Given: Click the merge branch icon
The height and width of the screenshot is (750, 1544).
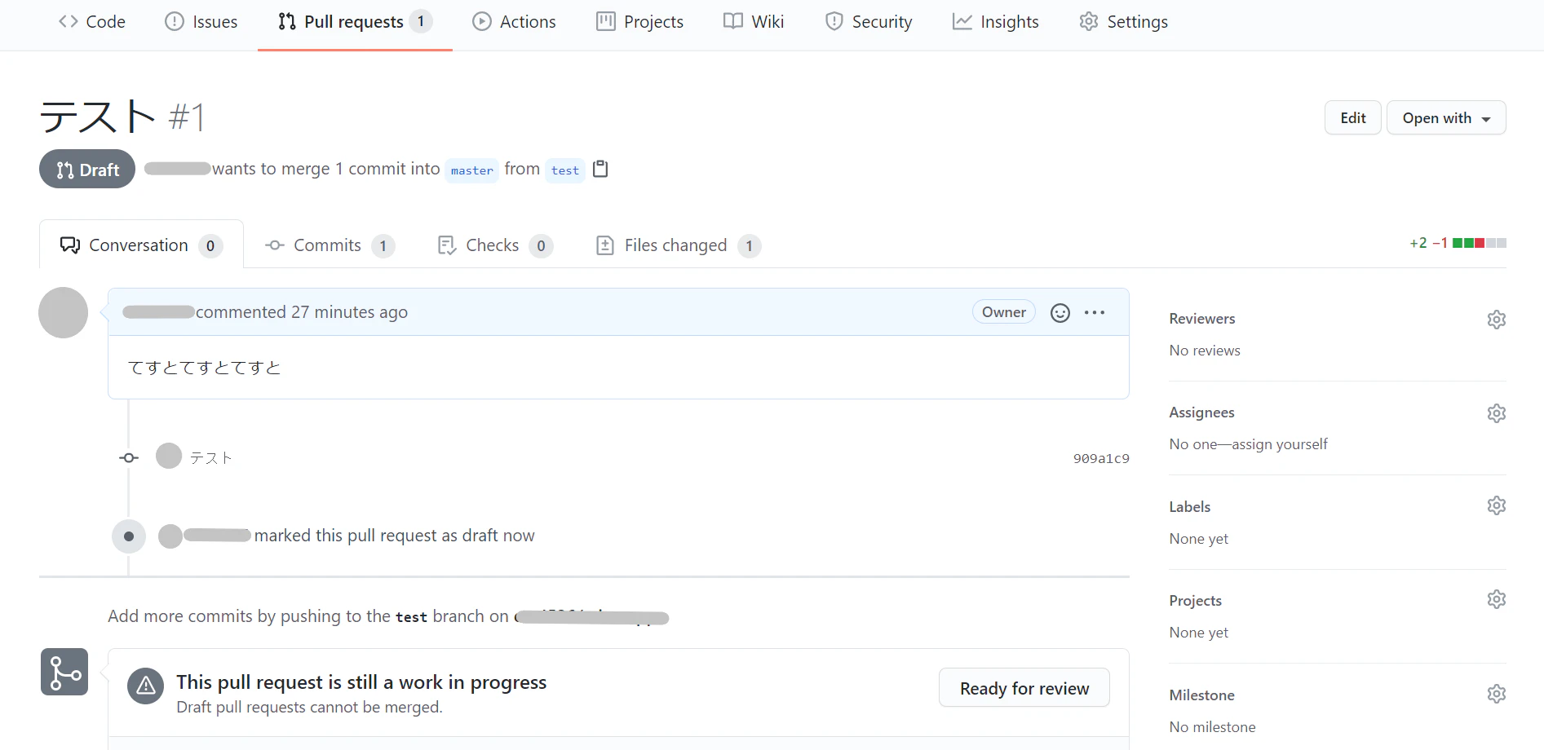Looking at the screenshot, I should point(64,672).
